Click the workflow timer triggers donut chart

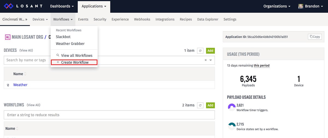[x=232, y=108]
